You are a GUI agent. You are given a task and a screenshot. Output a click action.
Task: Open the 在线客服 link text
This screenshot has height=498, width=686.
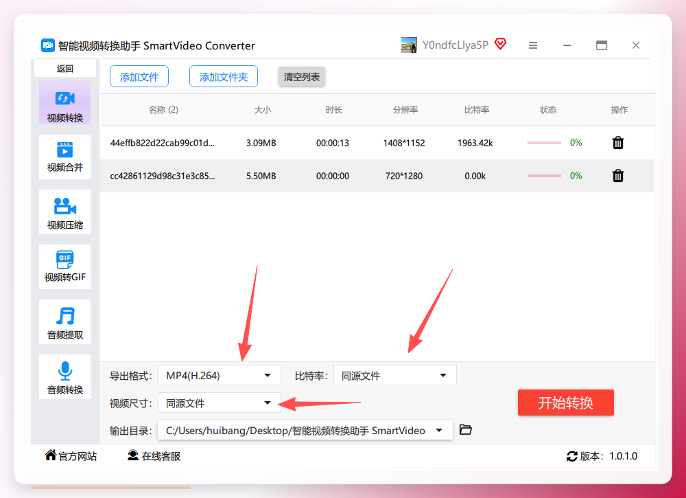(x=161, y=456)
